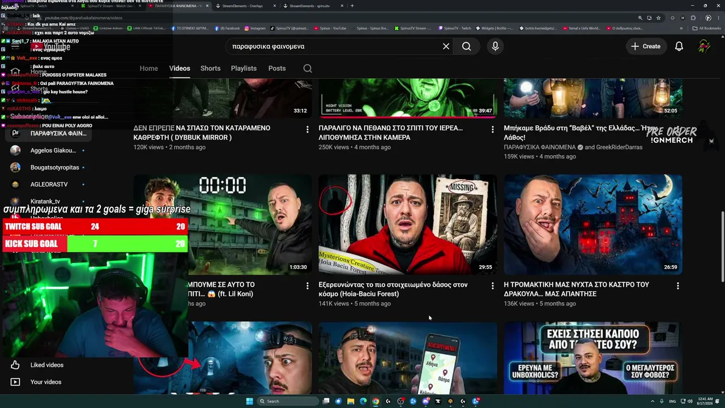The height and width of the screenshot is (408, 725).
Task: Open the account avatar menu
Action: click(x=704, y=46)
